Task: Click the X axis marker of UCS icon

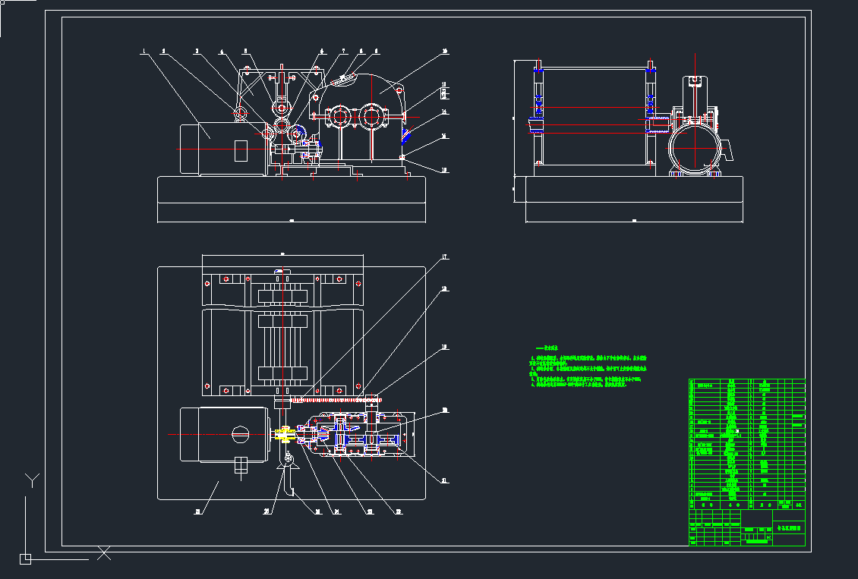Action: [x=104, y=554]
